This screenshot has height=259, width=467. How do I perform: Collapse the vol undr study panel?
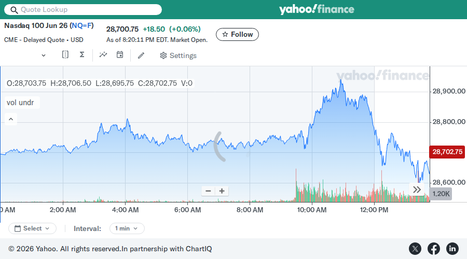(11, 119)
